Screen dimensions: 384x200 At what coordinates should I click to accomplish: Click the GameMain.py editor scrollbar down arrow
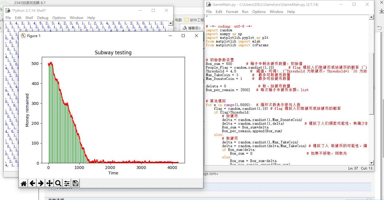point(371,163)
